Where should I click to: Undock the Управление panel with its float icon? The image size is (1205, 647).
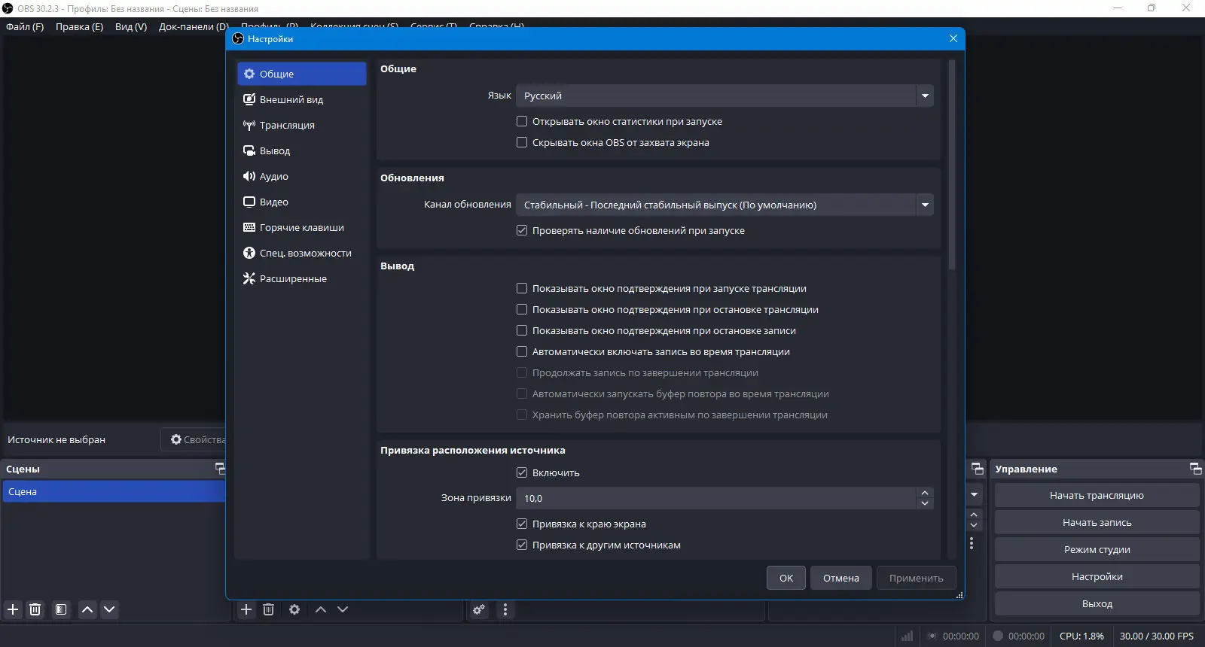pyautogui.click(x=1195, y=469)
